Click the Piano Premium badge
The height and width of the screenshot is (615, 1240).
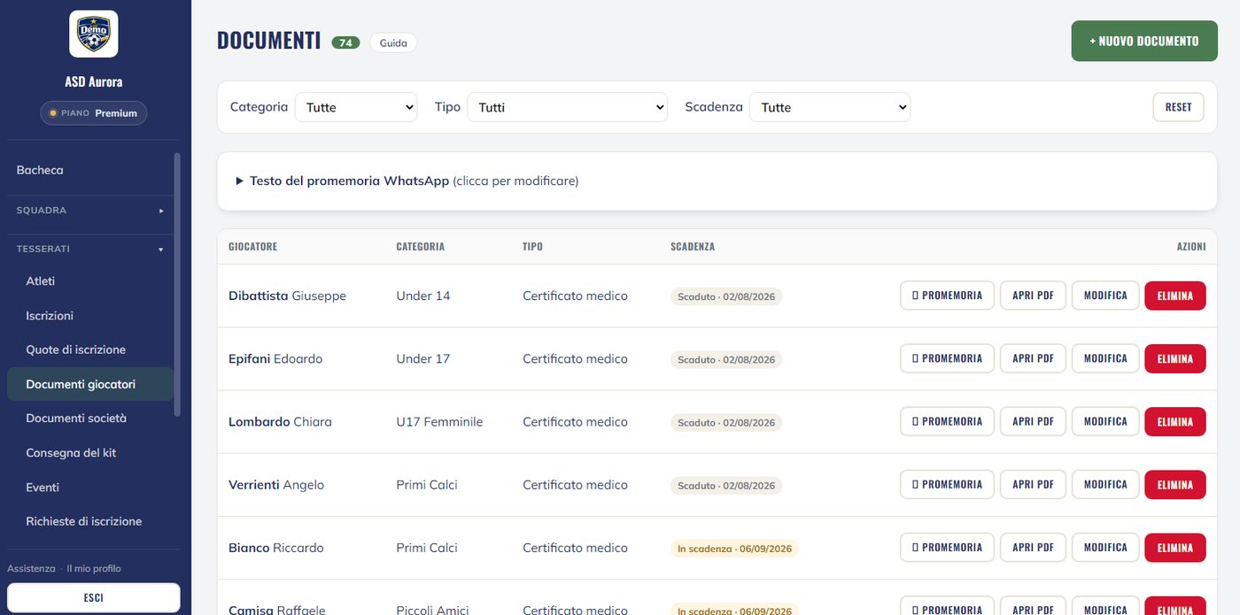coord(94,113)
